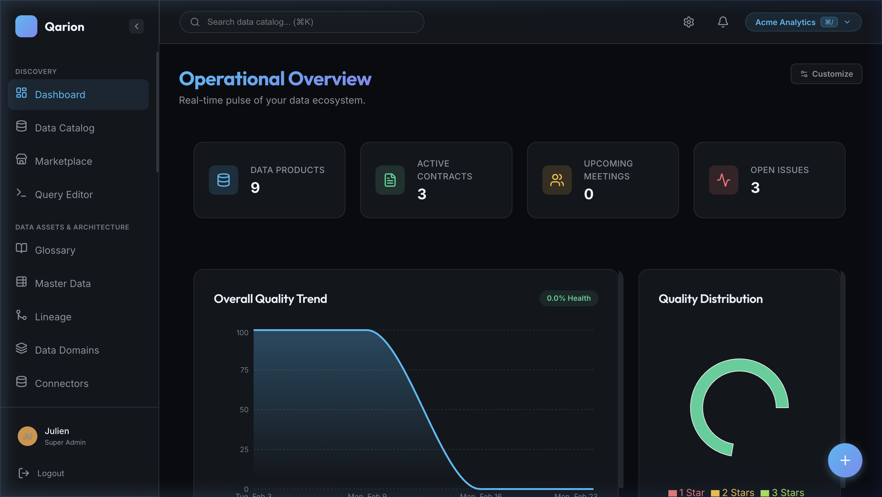Select the Dashboard menu entry

click(60, 94)
